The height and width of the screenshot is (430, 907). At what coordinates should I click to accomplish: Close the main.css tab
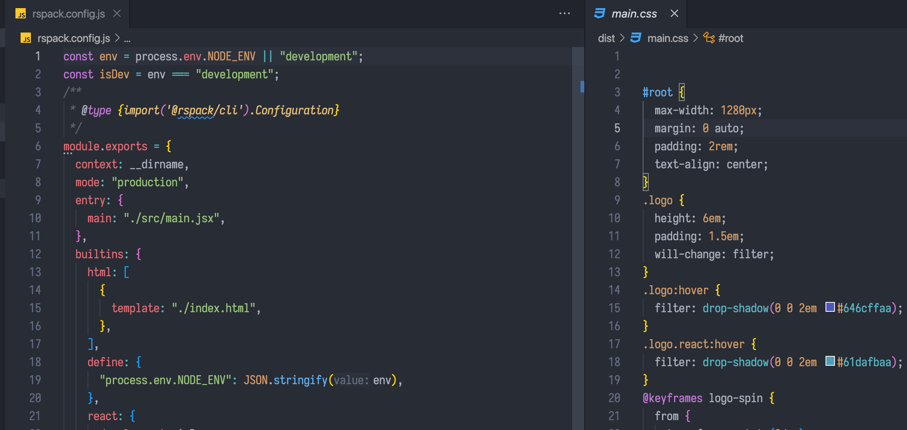tap(674, 13)
